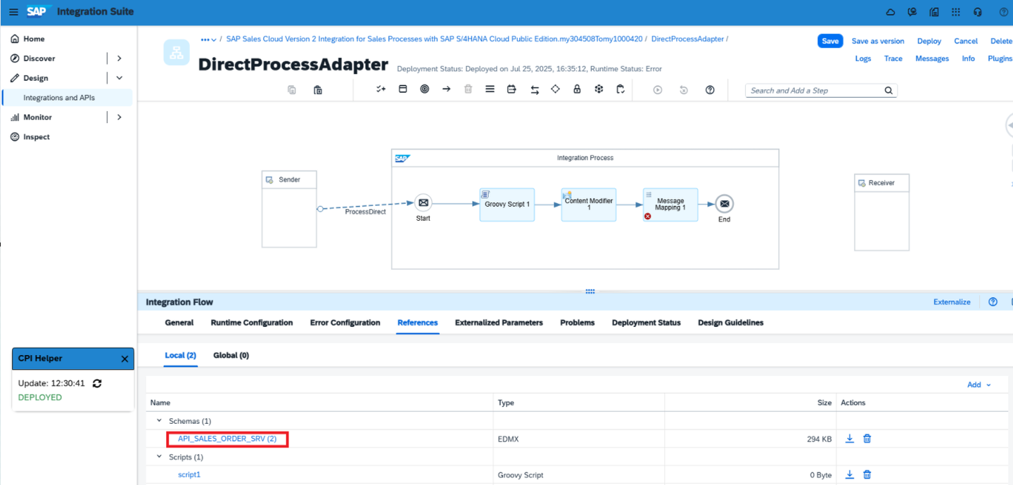Image resolution: width=1013 pixels, height=485 pixels.
Task: Open the Security lock palette icon
Action: click(577, 89)
